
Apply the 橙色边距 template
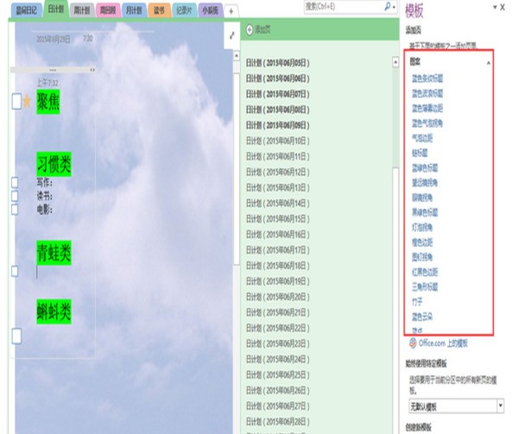point(422,242)
